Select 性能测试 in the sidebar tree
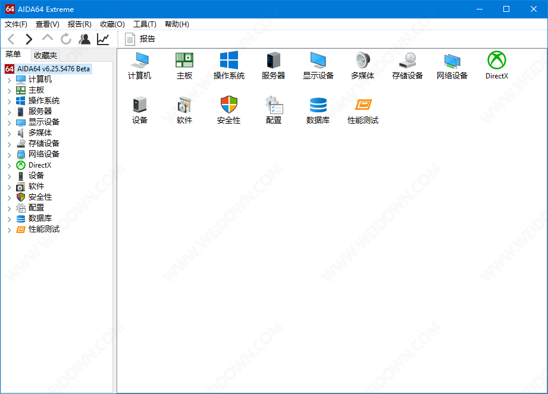Image resolution: width=548 pixels, height=394 pixels. click(x=43, y=229)
